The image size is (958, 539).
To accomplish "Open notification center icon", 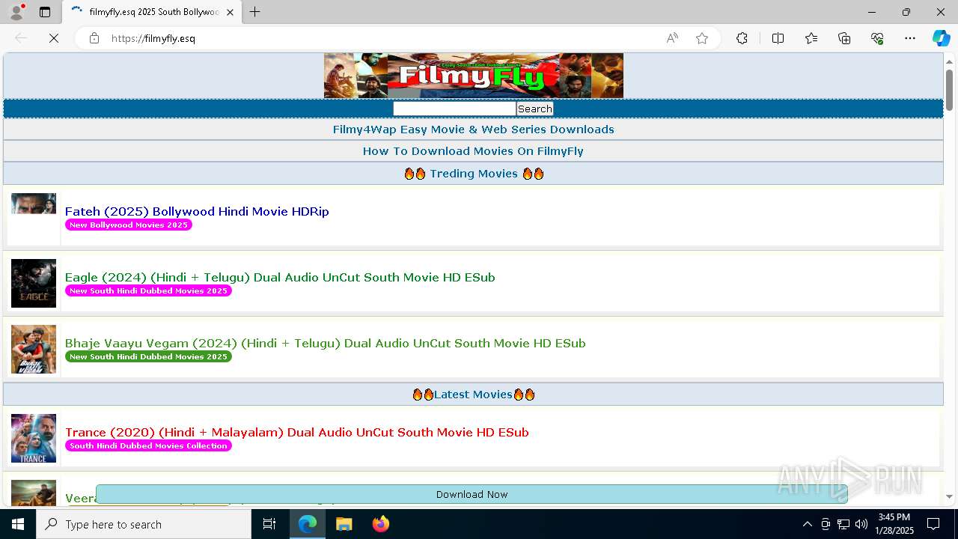I will (x=933, y=524).
